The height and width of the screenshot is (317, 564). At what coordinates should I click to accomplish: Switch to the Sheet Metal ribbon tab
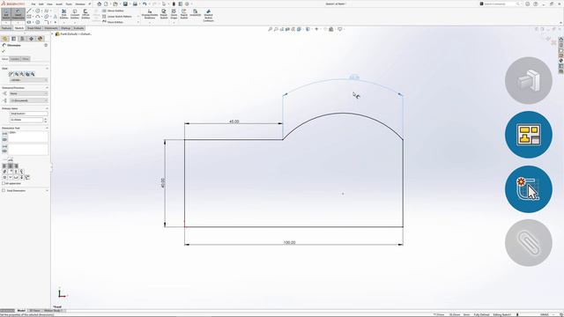coord(34,28)
